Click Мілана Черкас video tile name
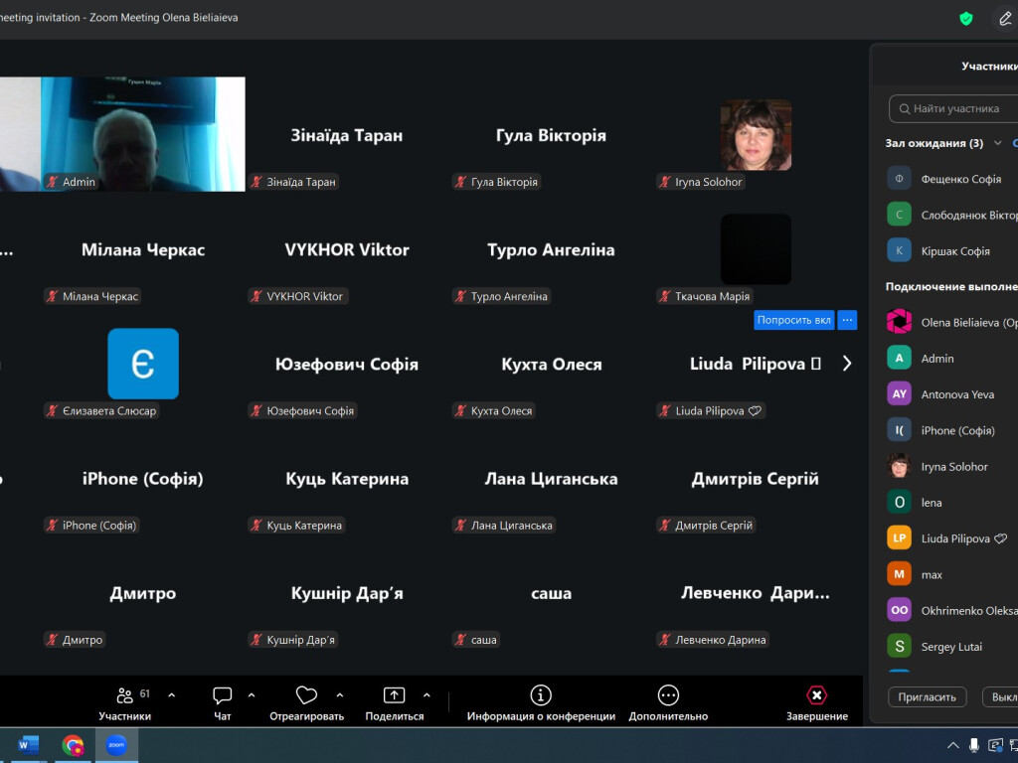 [x=143, y=249]
